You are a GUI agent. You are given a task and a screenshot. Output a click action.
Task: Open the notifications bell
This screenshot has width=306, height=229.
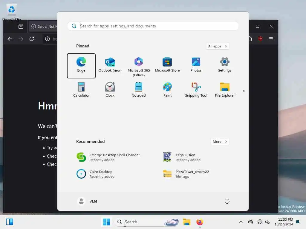(298, 222)
